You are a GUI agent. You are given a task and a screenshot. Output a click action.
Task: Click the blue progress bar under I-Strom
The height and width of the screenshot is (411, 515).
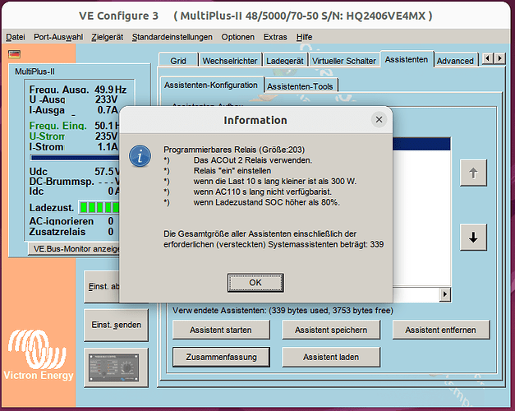[75, 158]
